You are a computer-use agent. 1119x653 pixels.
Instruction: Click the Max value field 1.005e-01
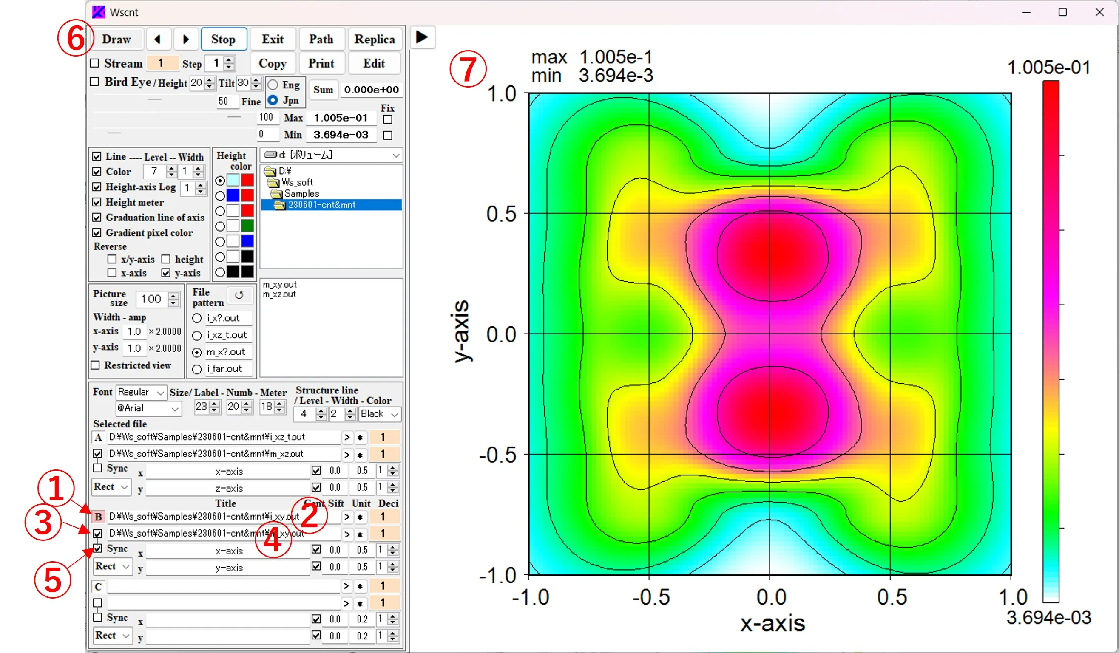click(x=341, y=118)
